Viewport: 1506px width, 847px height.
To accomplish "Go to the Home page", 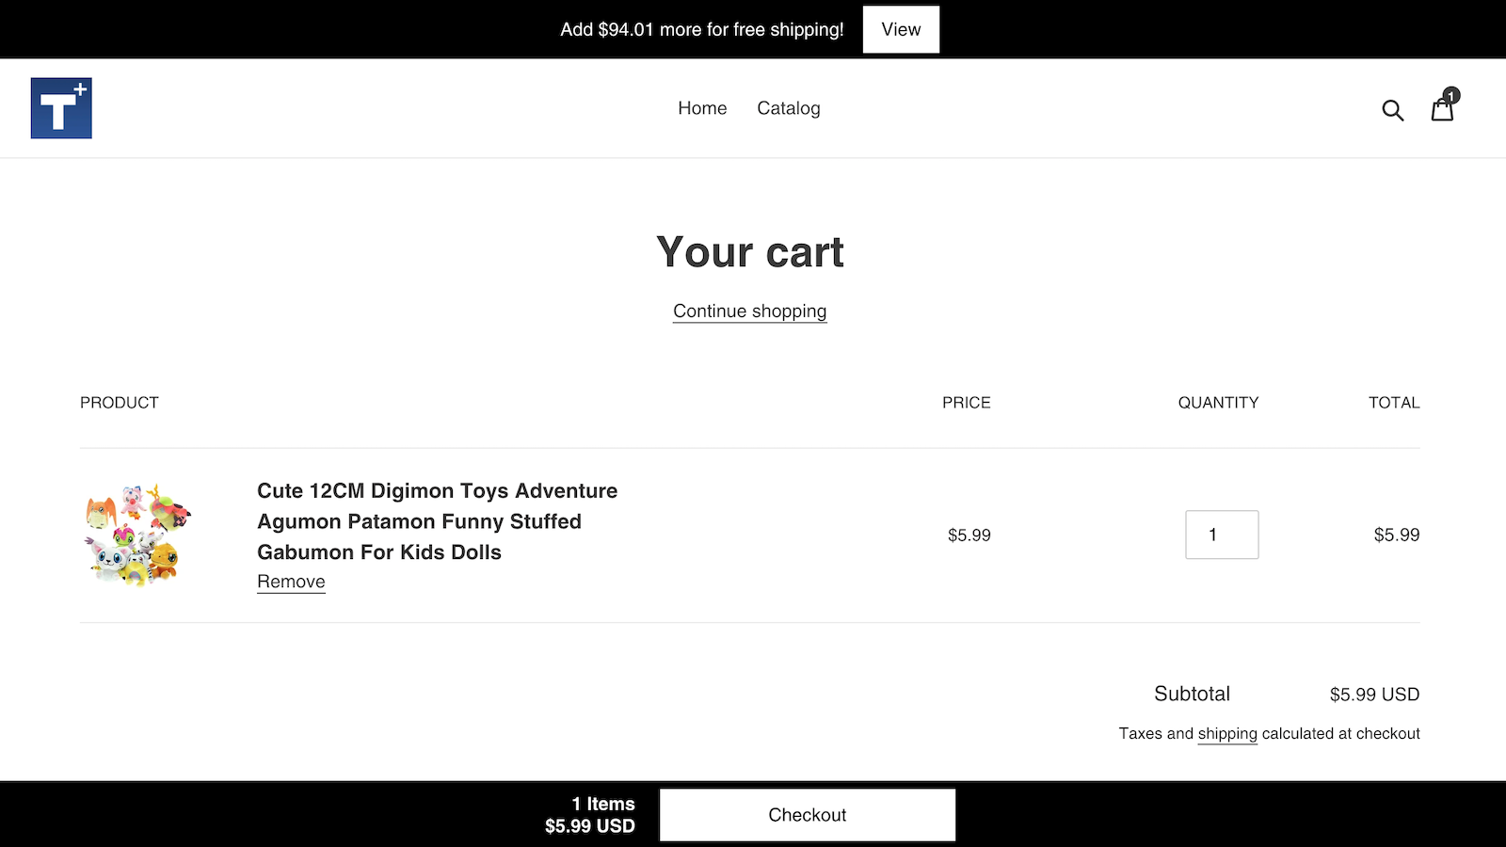I will [x=702, y=108].
